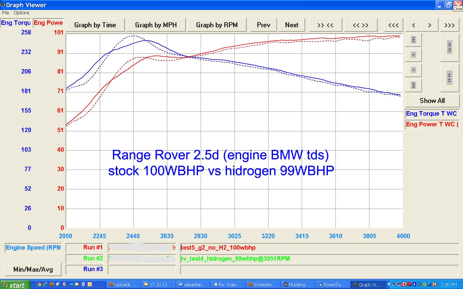
Task: Click the Show All button
Action: (432, 100)
